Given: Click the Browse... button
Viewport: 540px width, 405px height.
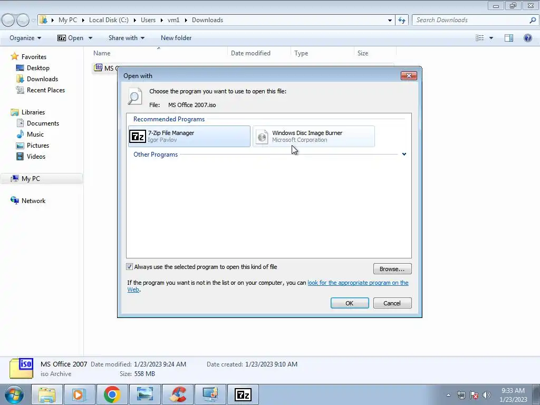Looking at the screenshot, I should (x=392, y=269).
